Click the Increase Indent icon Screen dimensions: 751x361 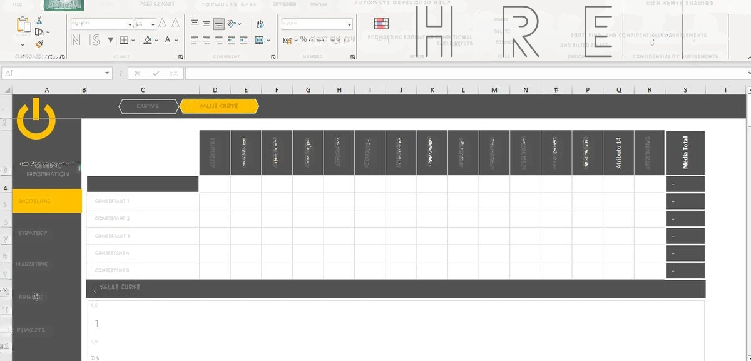pyautogui.click(x=244, y=40)
